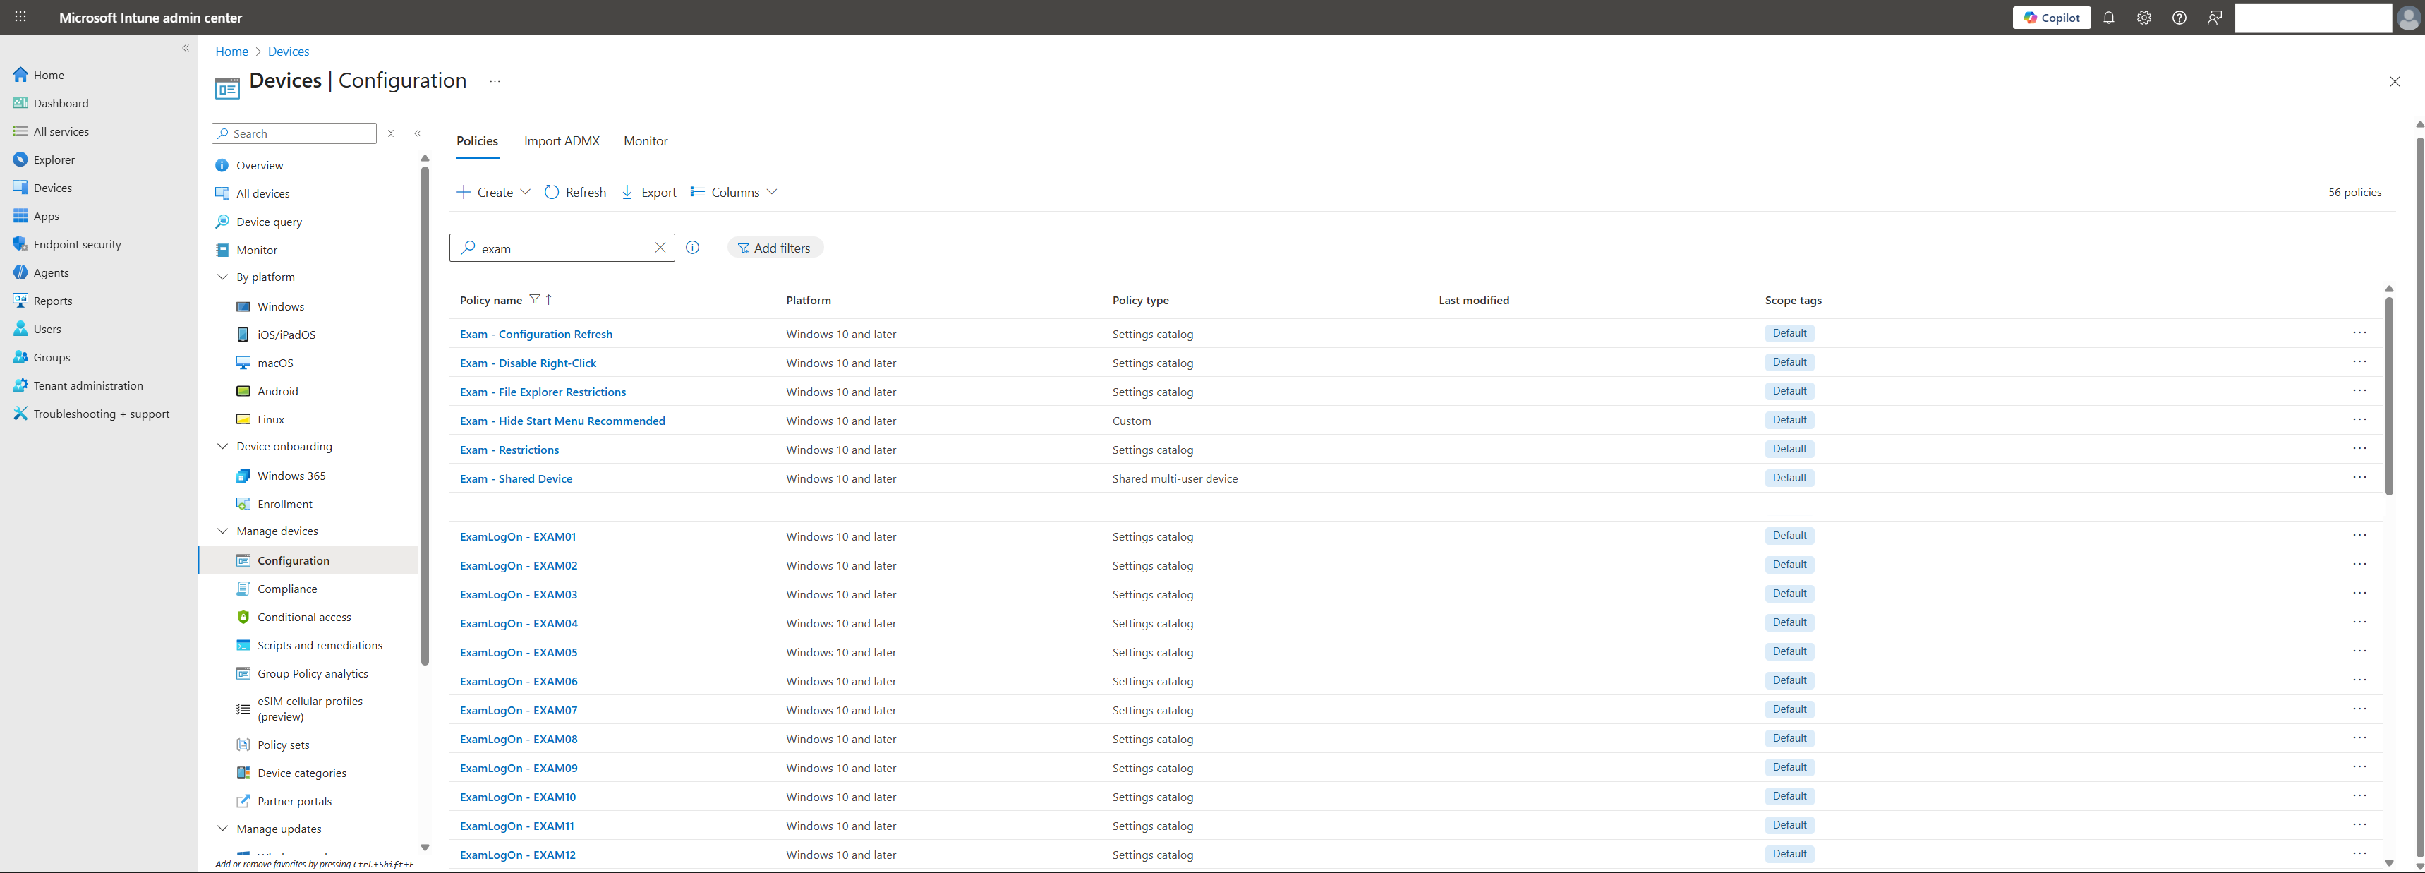Open the Columns dropdown
Viewport: 2425px width, 873px height.
click(x=733, y=192)
